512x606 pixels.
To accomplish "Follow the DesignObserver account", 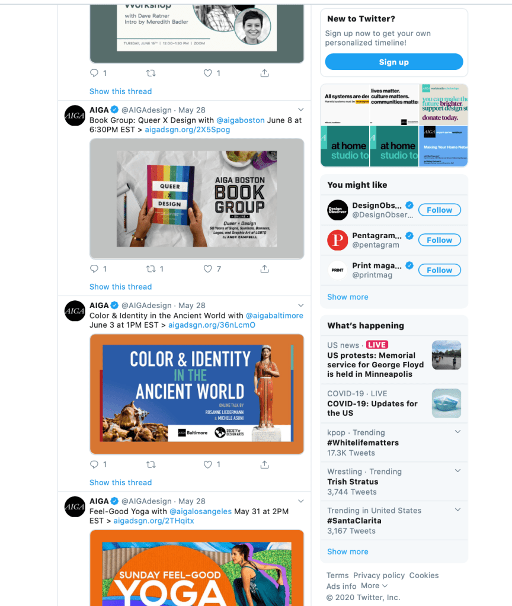I will [x=439, y=210].
